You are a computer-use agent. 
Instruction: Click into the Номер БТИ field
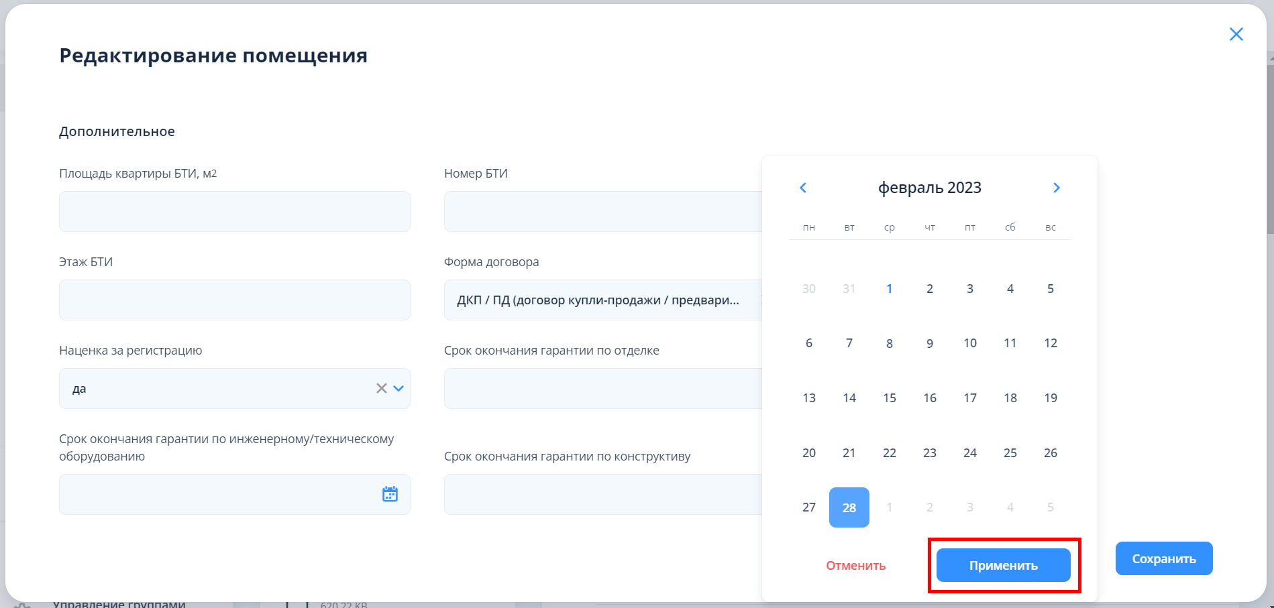pos(602,212)
